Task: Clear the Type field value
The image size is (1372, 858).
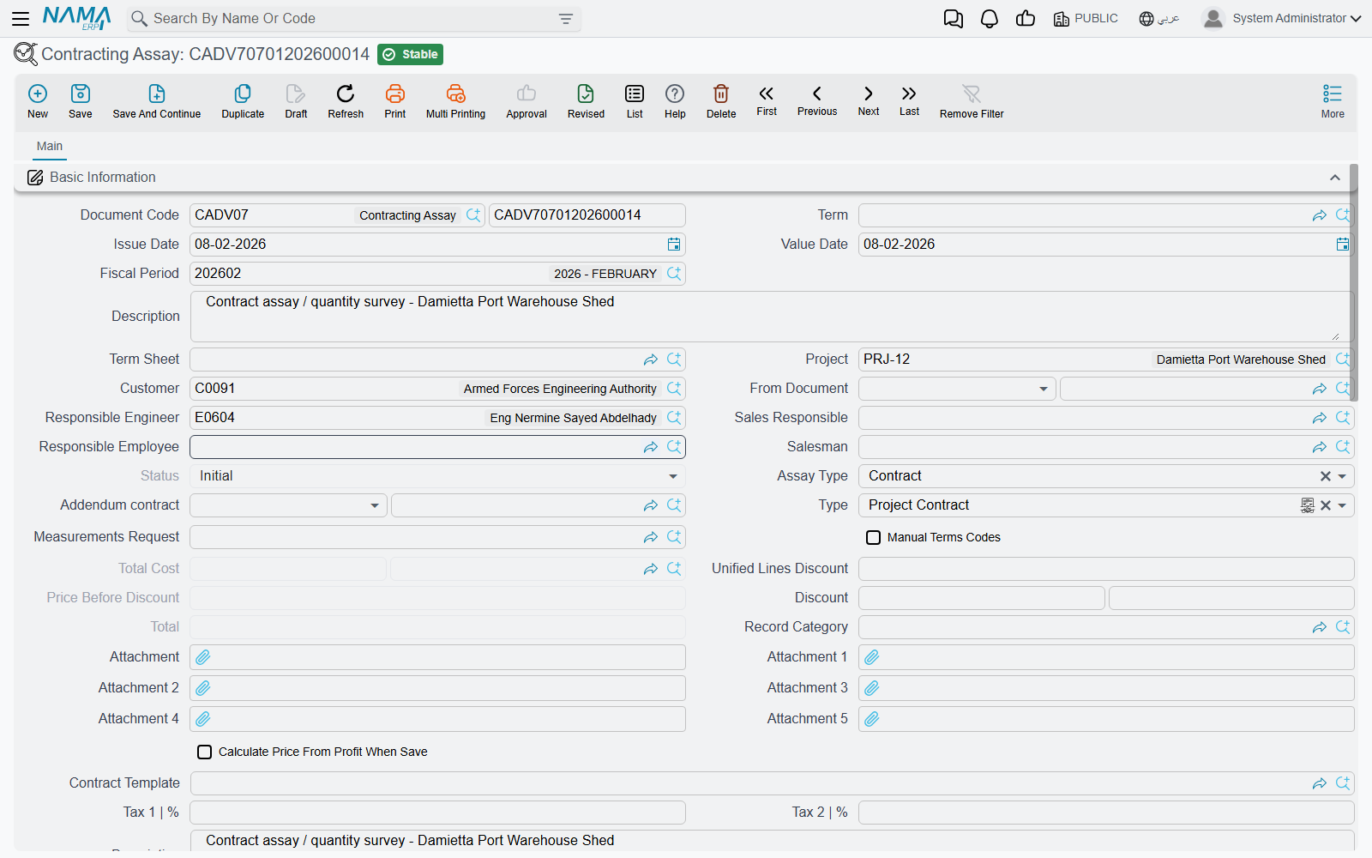Action: 1326,505
